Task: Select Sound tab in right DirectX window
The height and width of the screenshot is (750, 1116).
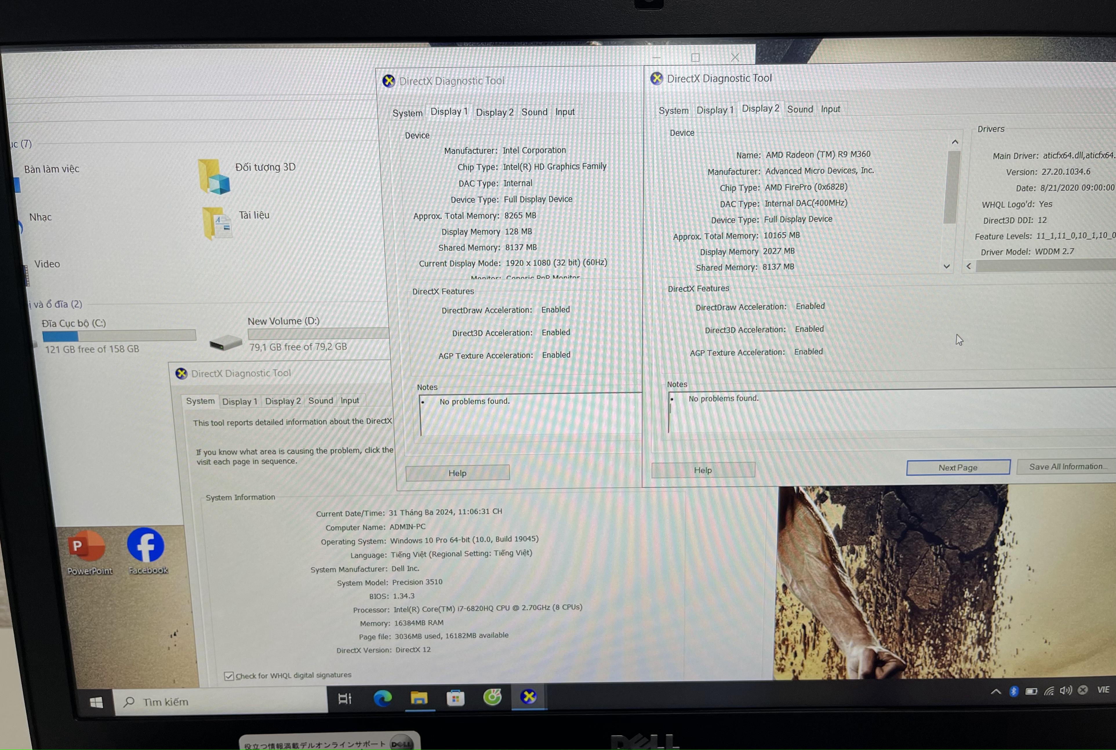Action: point(800,109)
